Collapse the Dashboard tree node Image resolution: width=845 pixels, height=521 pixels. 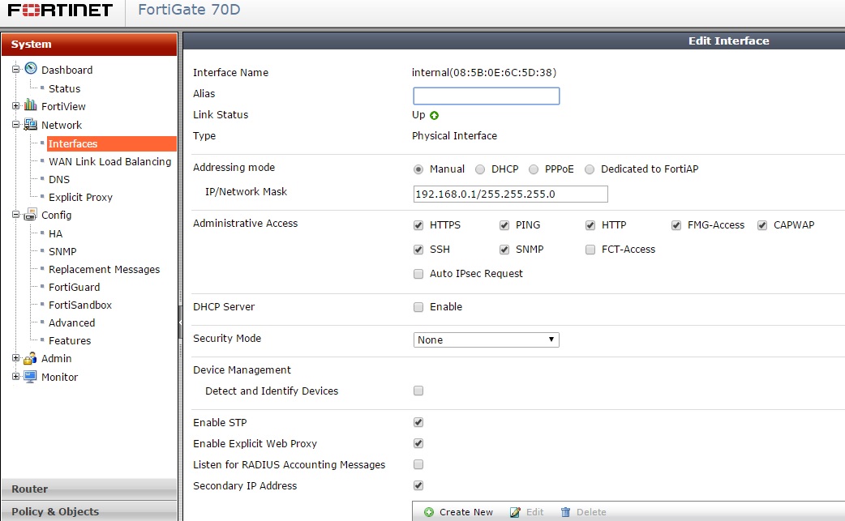click(x=15, y=69)
